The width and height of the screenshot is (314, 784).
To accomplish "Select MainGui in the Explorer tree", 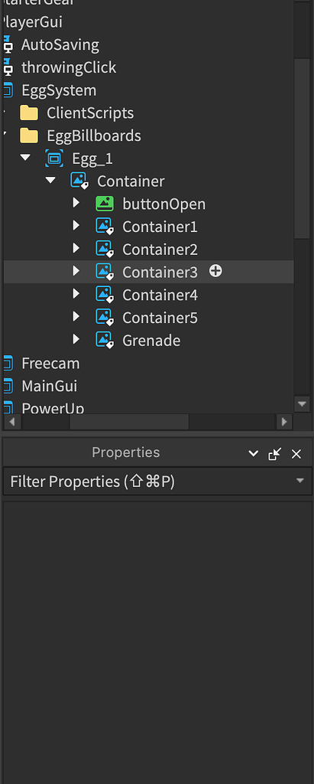I will pyautogui.click(x=49, y=386).
